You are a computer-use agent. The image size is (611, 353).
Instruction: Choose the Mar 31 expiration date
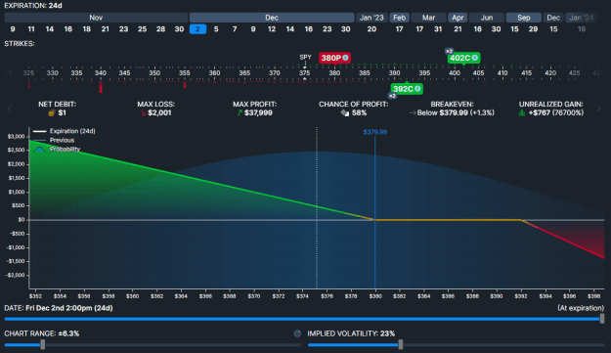[x=438, y=29]
